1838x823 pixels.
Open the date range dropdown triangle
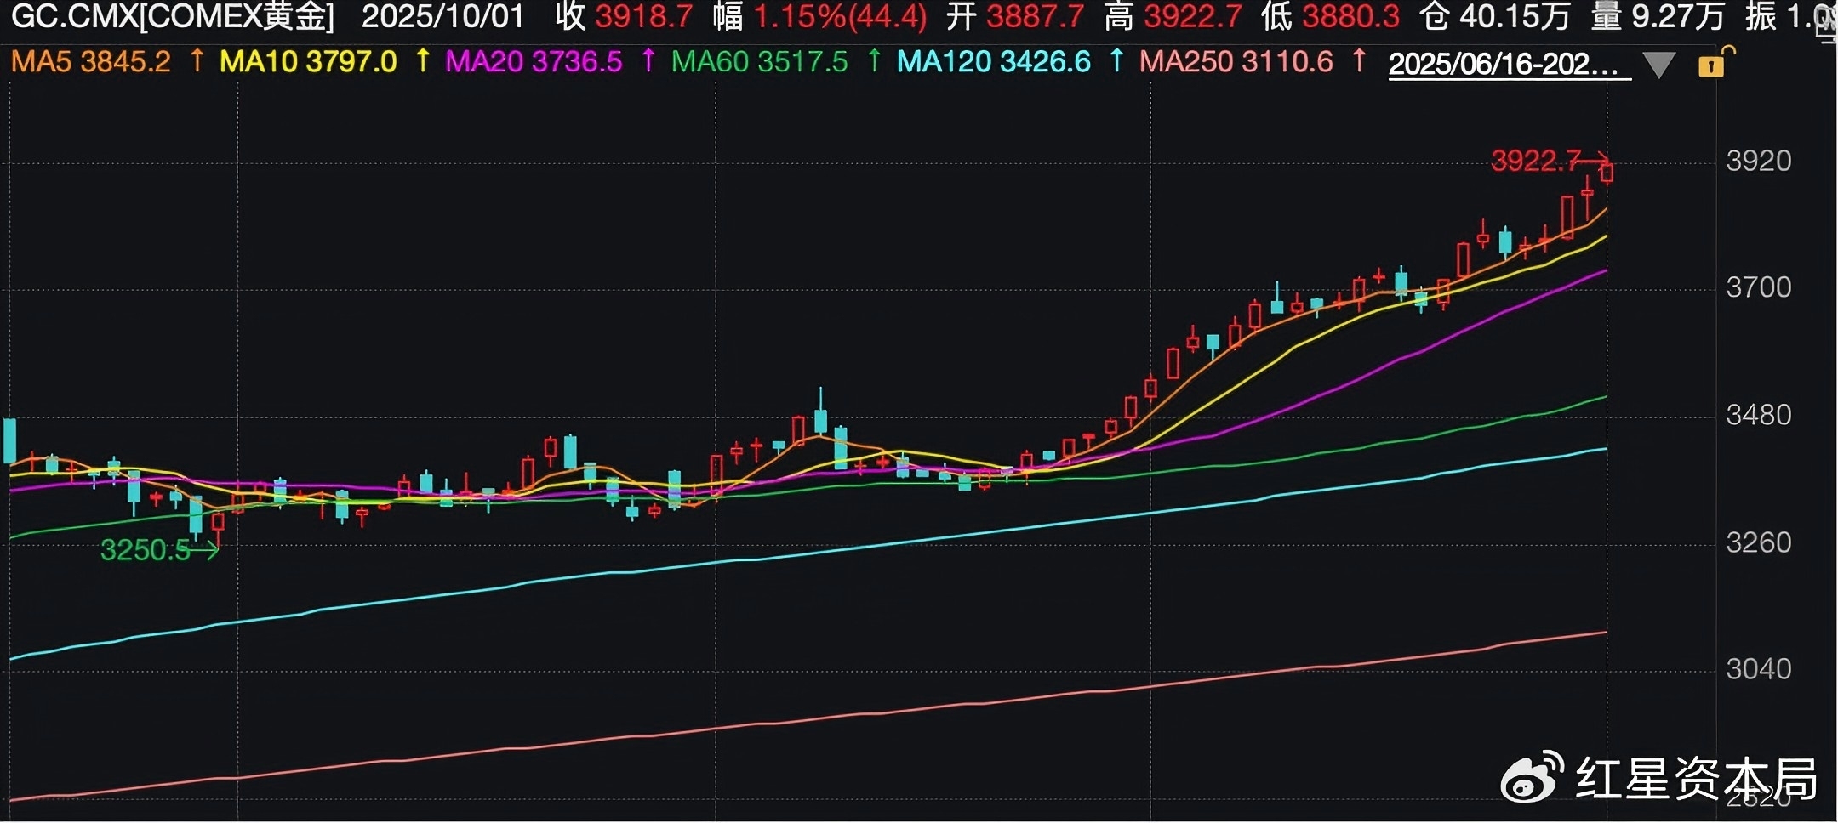1658,65
